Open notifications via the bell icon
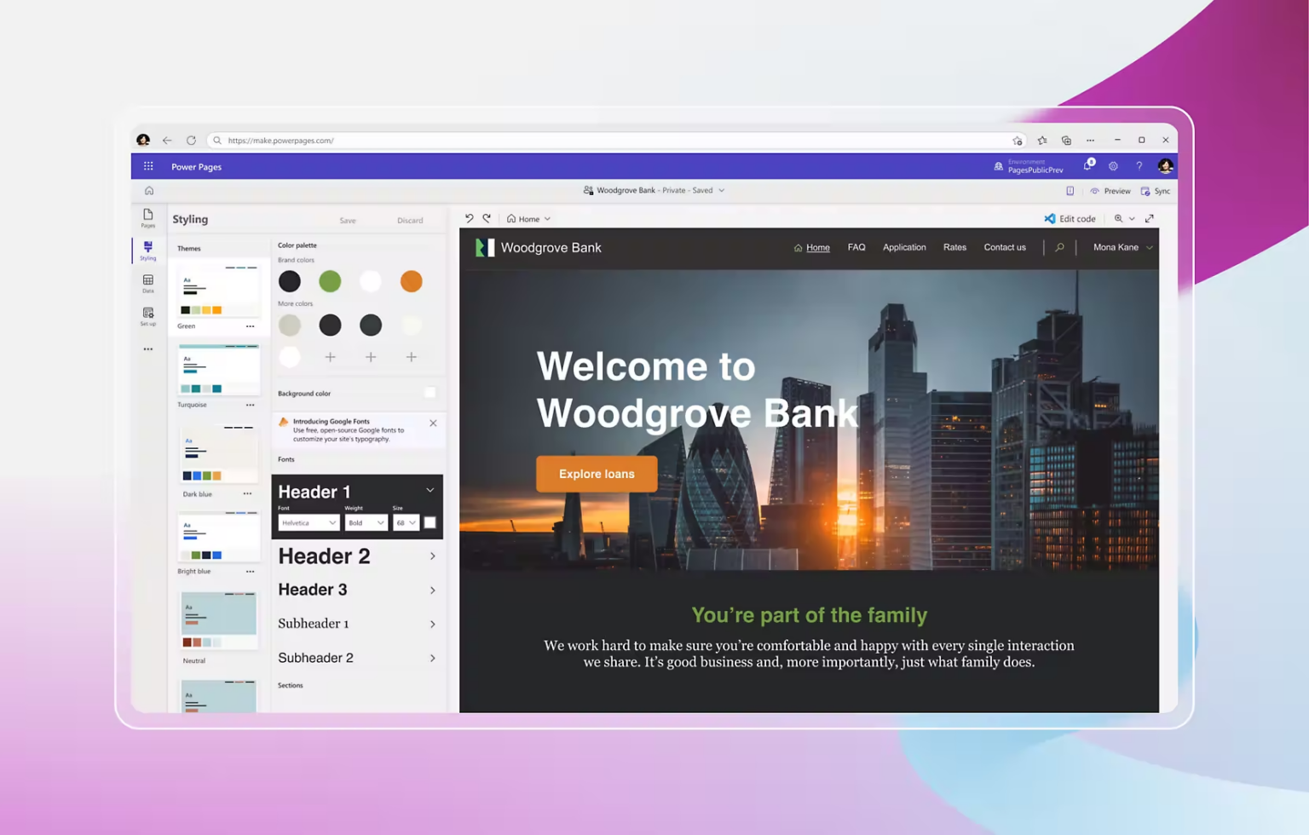This screenshot has height=835, width=1309. 1087,166
